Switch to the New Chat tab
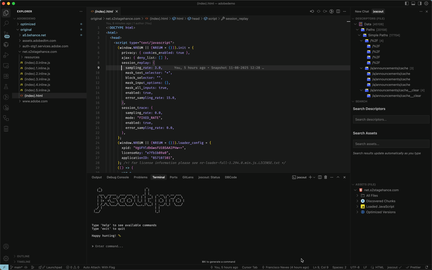This screenshot has width=432, height=270. pos(362,11)
